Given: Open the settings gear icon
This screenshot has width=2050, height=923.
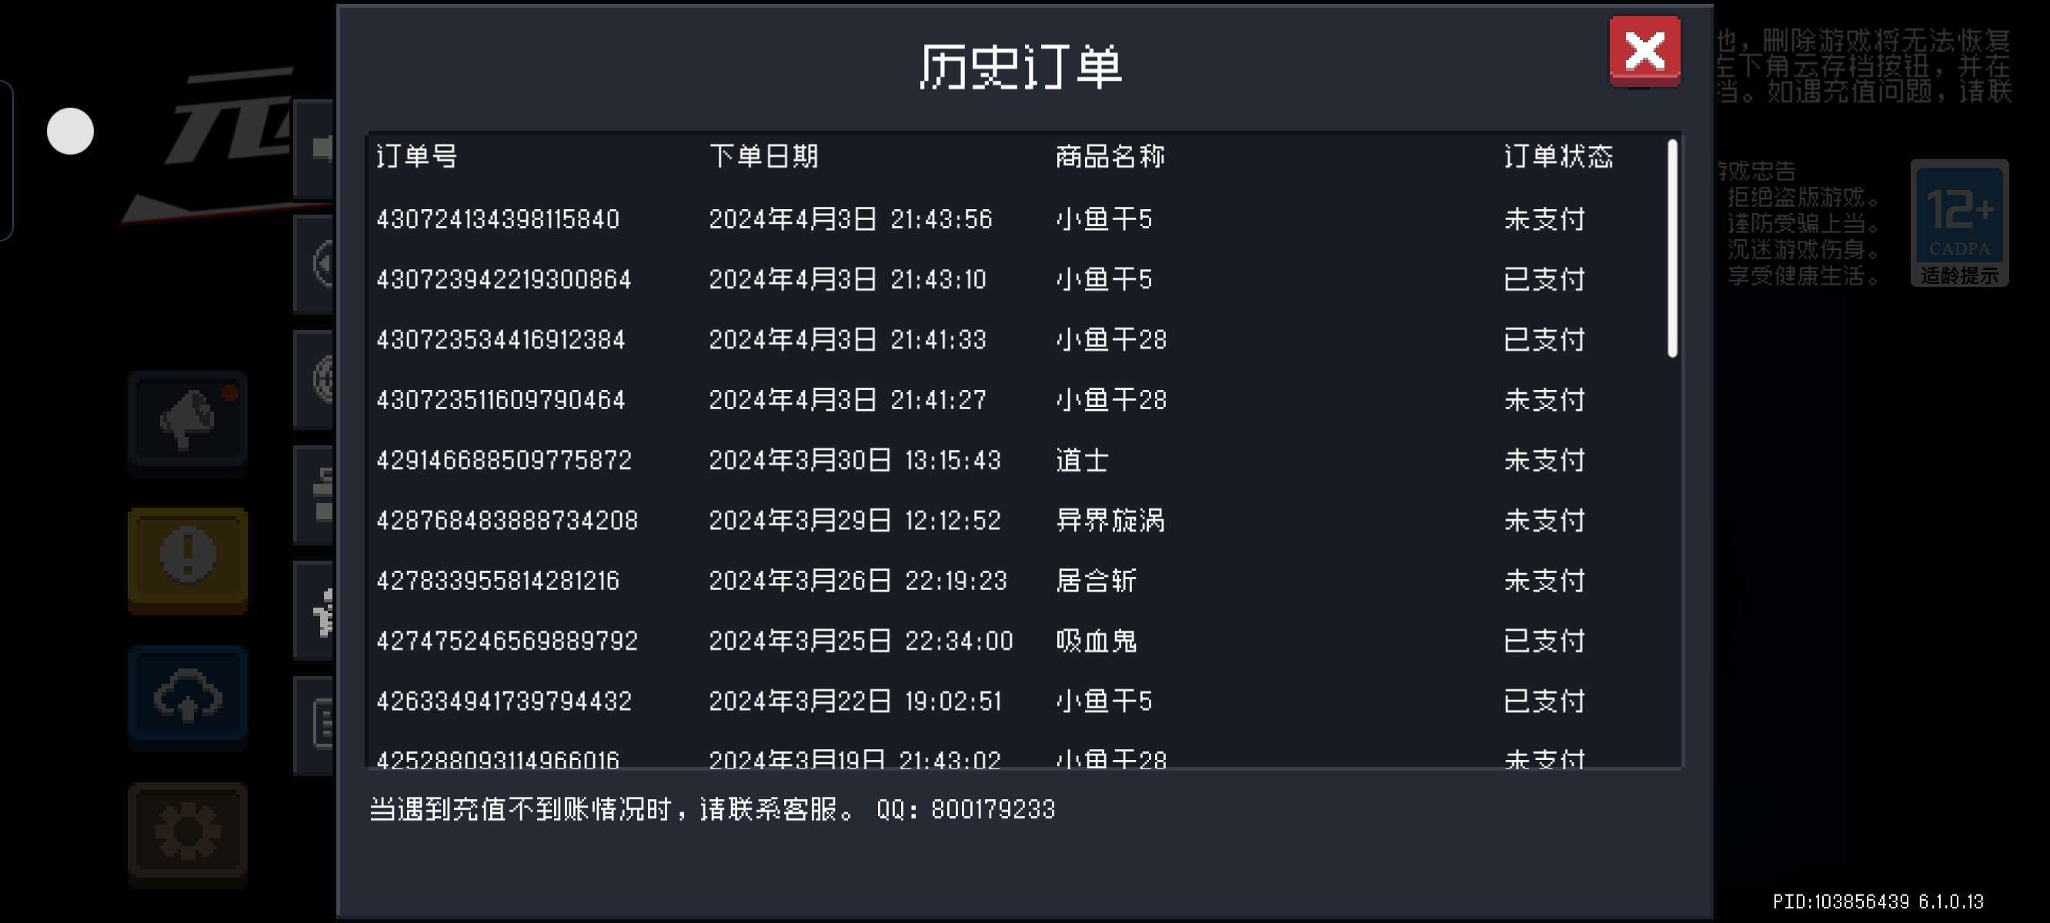Looking at the screenshot, I should click(188, 832).
